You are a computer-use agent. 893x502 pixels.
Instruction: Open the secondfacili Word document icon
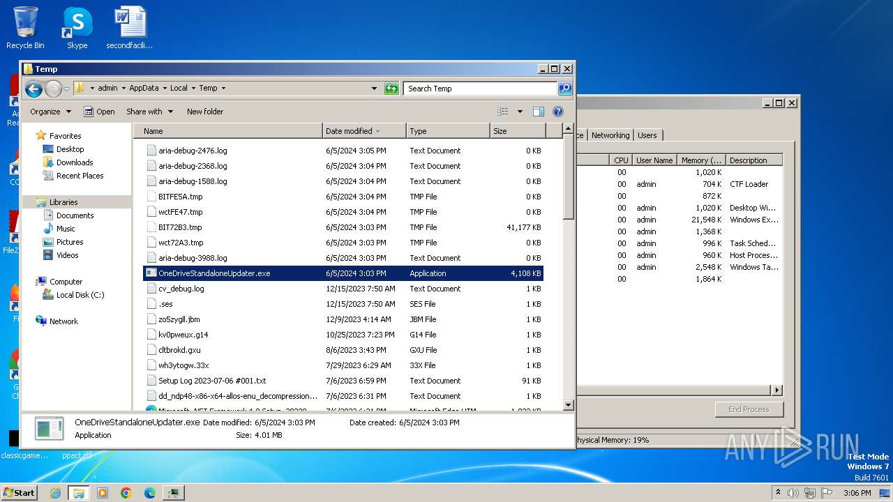tap(130, 28)
